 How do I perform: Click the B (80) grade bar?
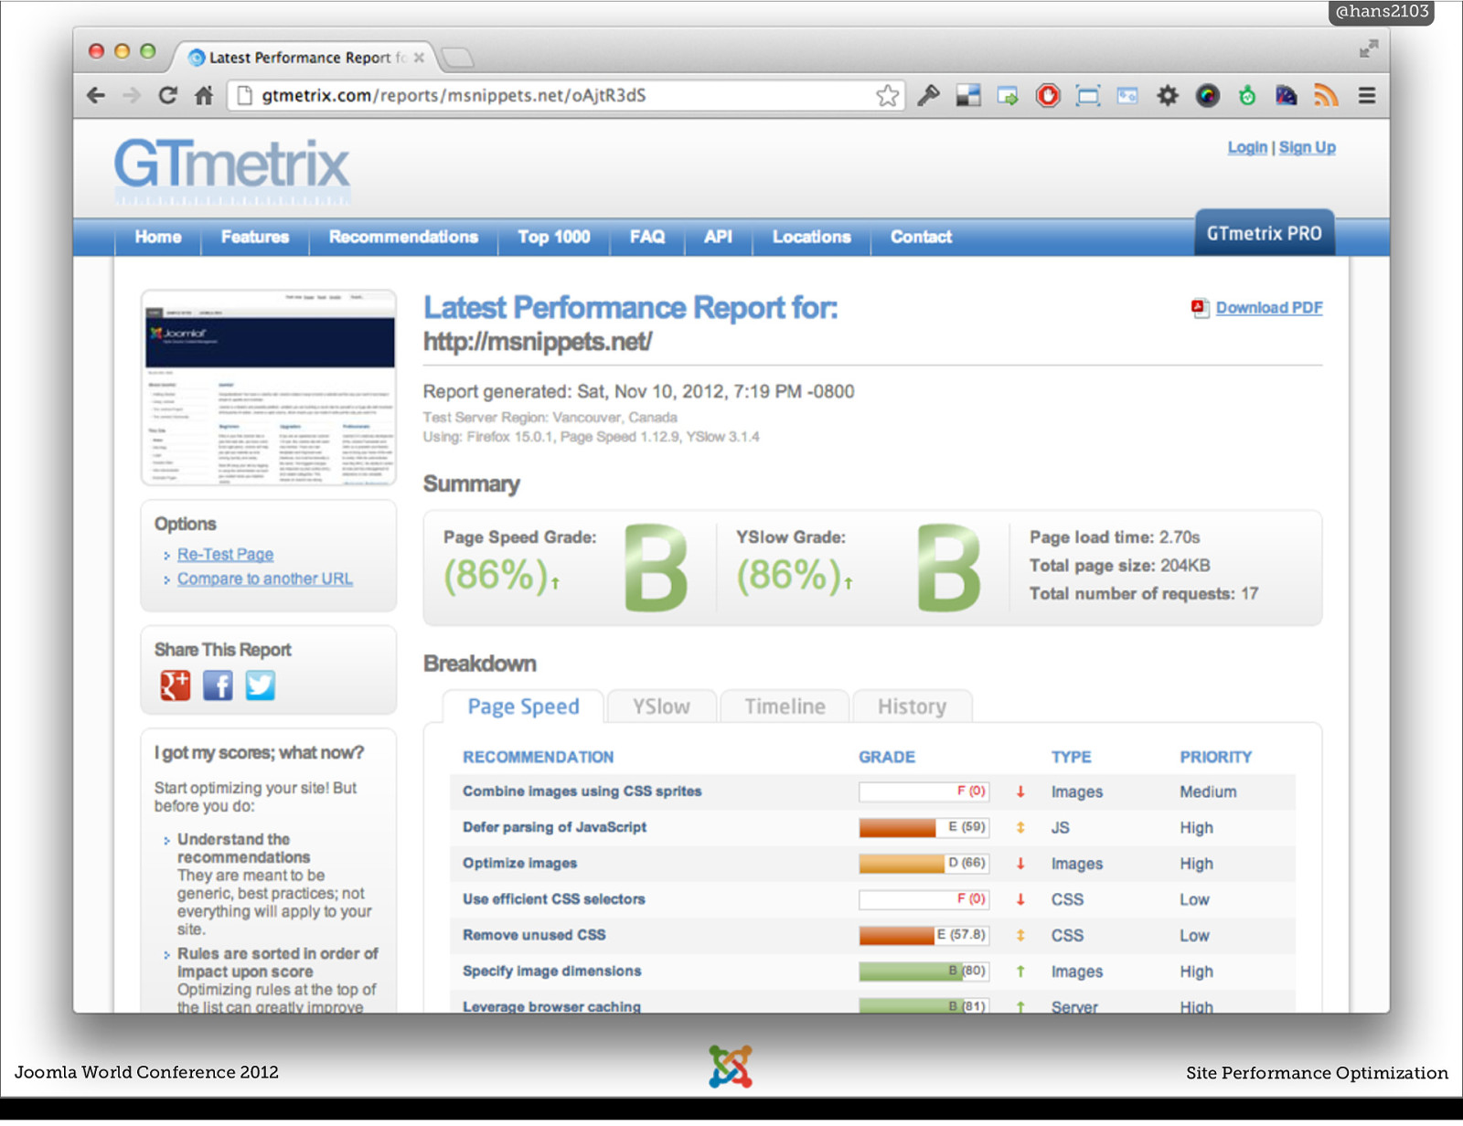pyautogui.click(x=924, y=971)
